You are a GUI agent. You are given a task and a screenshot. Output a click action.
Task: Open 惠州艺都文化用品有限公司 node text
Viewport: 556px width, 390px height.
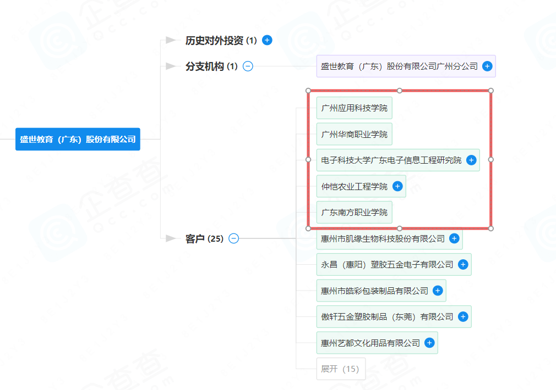tap(370, 343)
